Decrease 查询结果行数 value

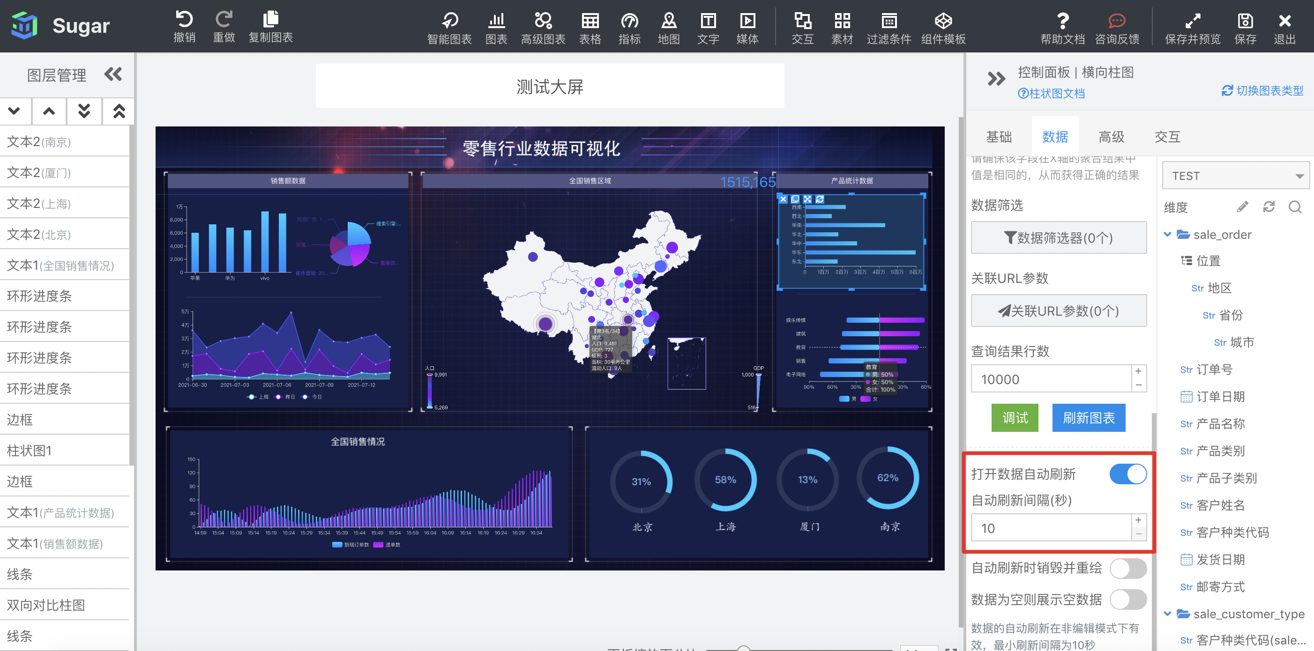click(1139, 385)
